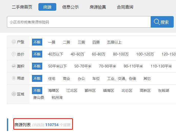Screen dimensions: 176x132
Task: Click the 面积 layers icon
Action: tap(14, 66)
